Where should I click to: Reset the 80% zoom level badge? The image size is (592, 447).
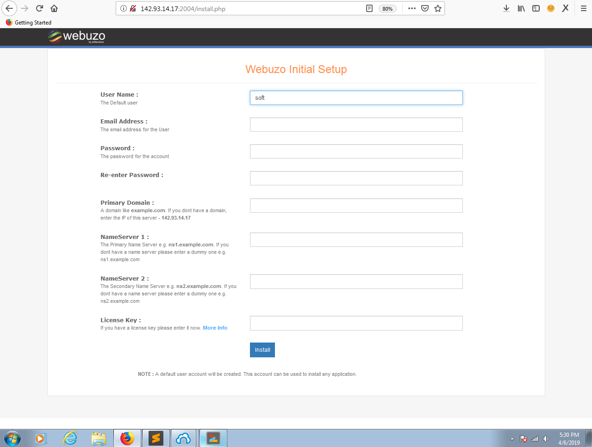click(387, 9)
